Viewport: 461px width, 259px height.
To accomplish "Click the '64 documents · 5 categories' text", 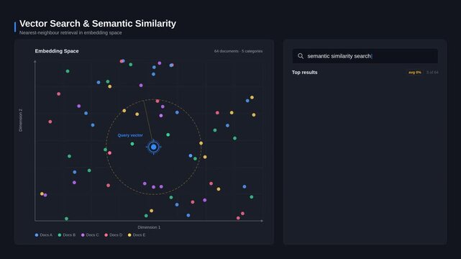I will [239, 51].
